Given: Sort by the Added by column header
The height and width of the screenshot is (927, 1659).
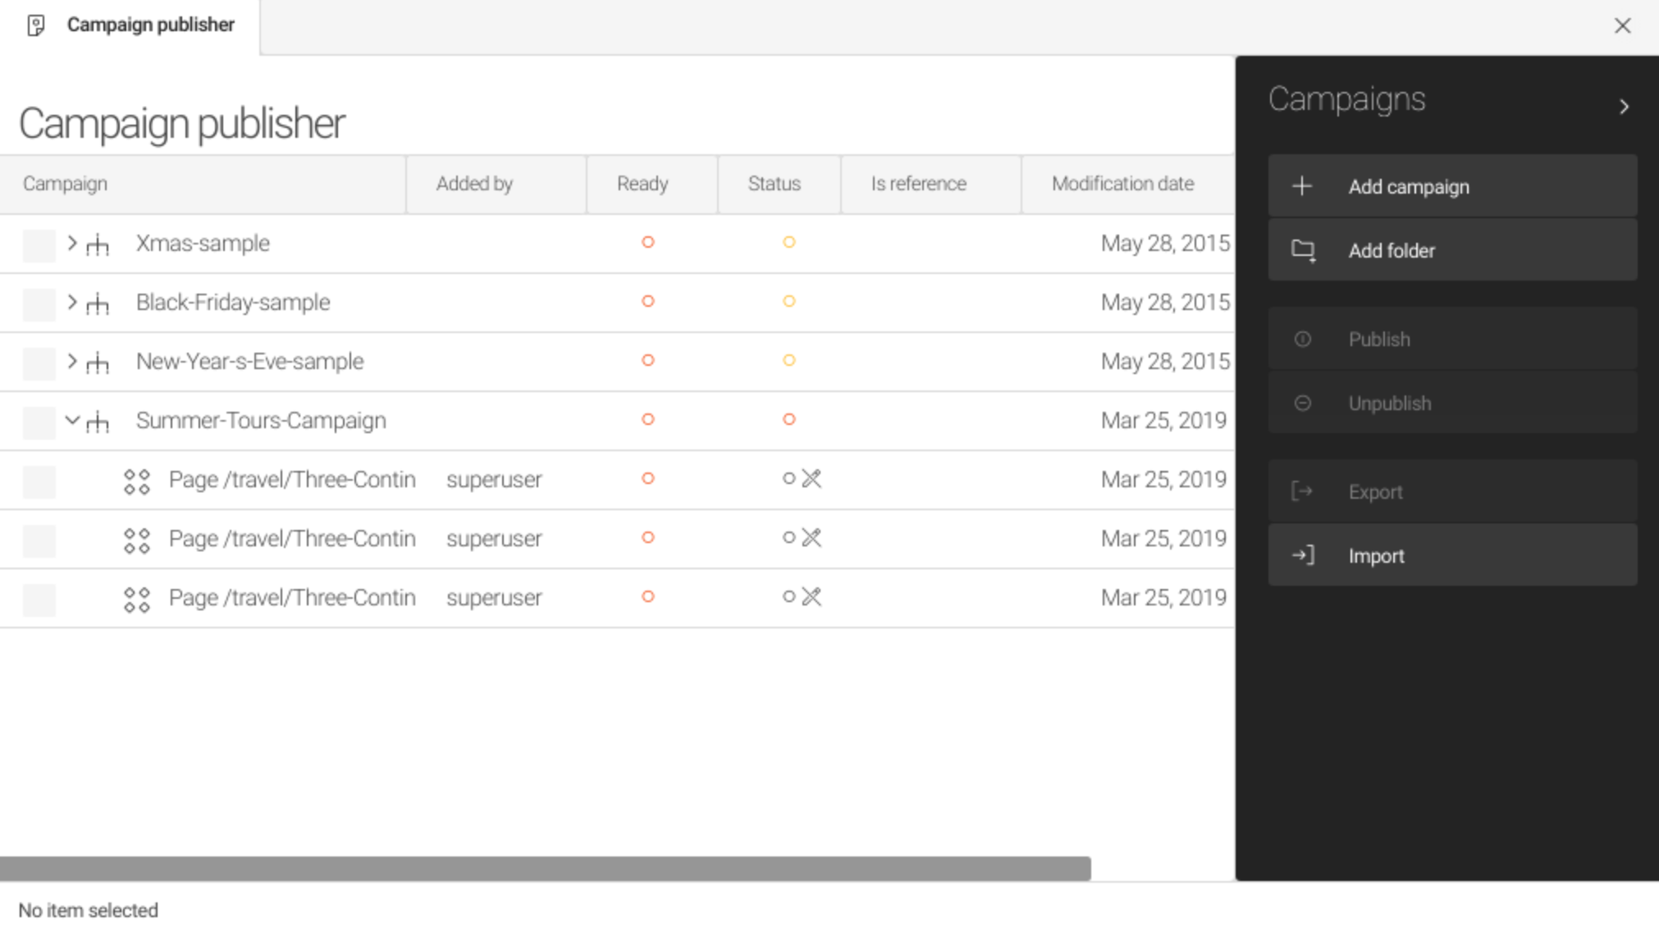Looking at the screenshot, I should coord(496,184).
